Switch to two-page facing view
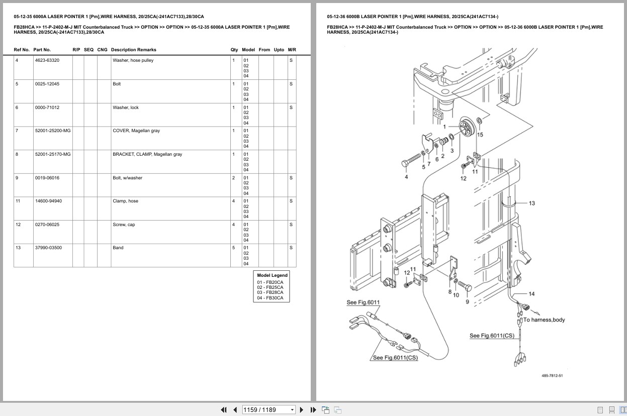 click(623, 410)
